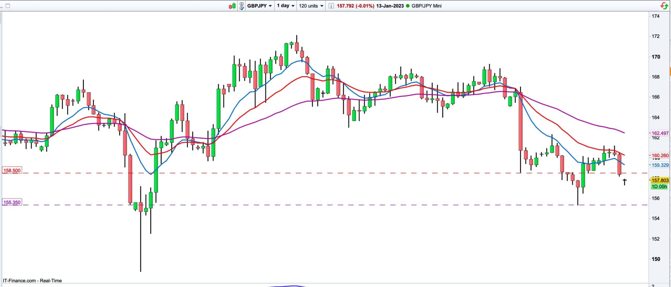Click the GBP/JPY Mini instrument name
Image resolution: width=671 pixels, height=287 pixels.
click(x=426, y=6)
